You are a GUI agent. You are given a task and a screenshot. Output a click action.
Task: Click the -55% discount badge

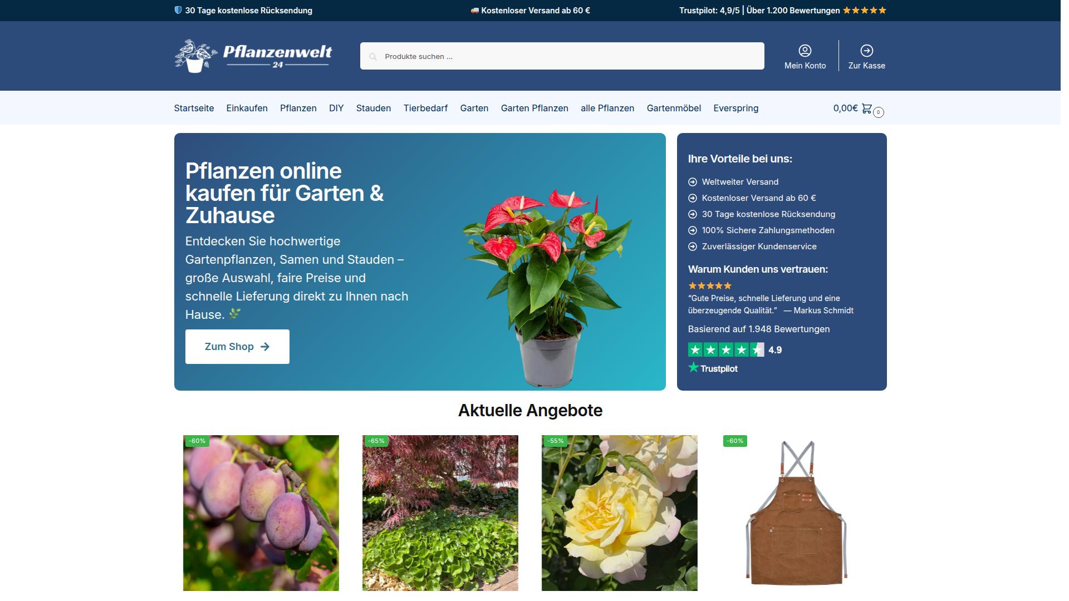[556, 441]
